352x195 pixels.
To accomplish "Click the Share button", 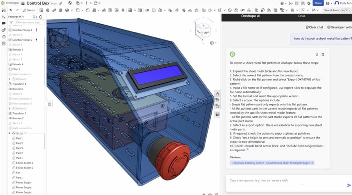I will [x=318, y=3].
